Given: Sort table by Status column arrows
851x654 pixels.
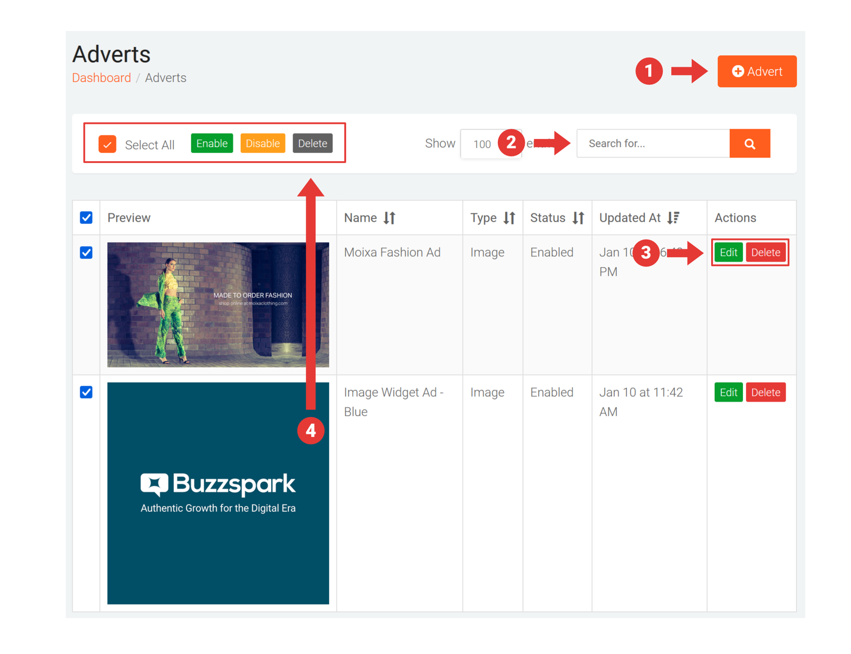Looking at the screenshot, I should [578, 218].
